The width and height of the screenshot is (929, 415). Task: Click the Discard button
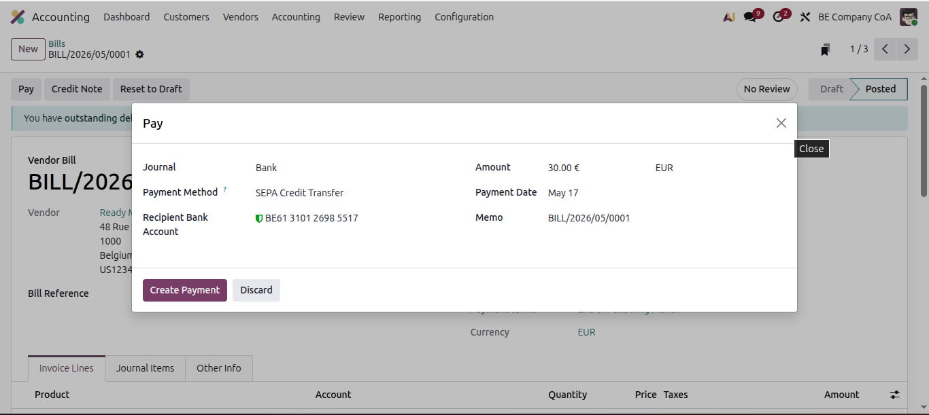(x=256, y=290)
